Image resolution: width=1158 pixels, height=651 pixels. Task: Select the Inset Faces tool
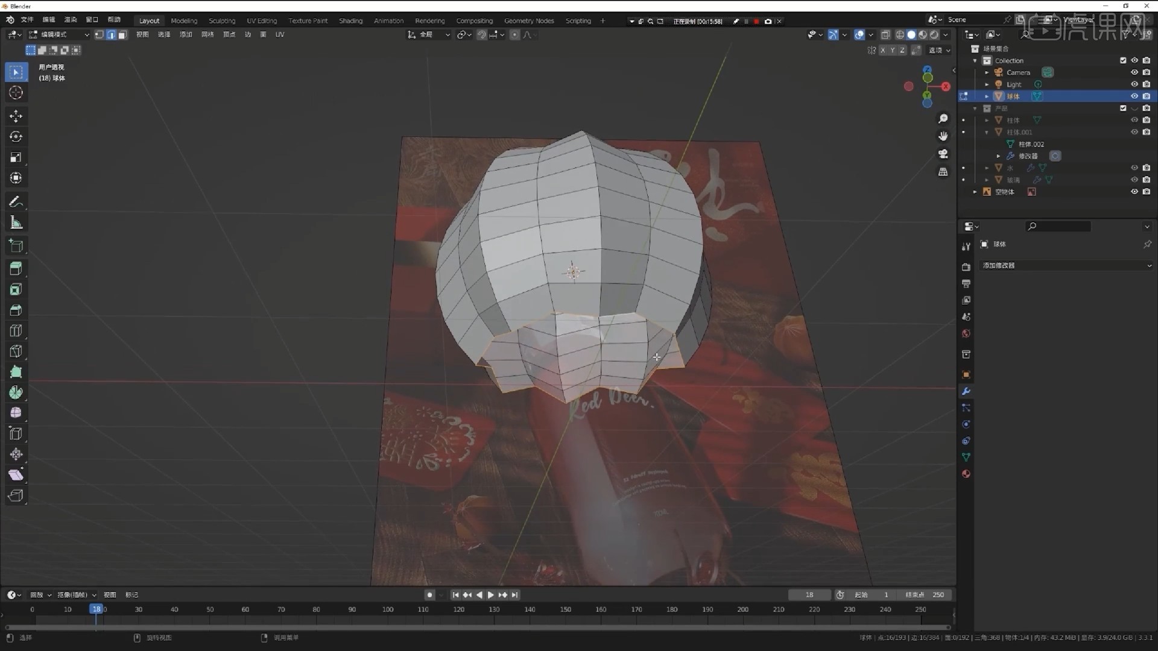(16, 290)
